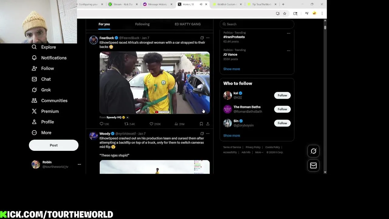
Task: Open the floating messages envelope button
Action: [313, 165]
